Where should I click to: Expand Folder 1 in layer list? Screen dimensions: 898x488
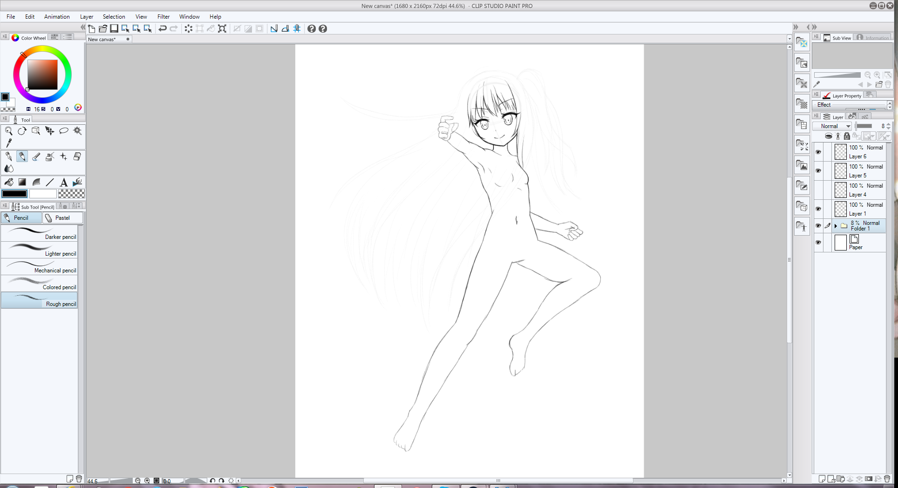(836, 226)
